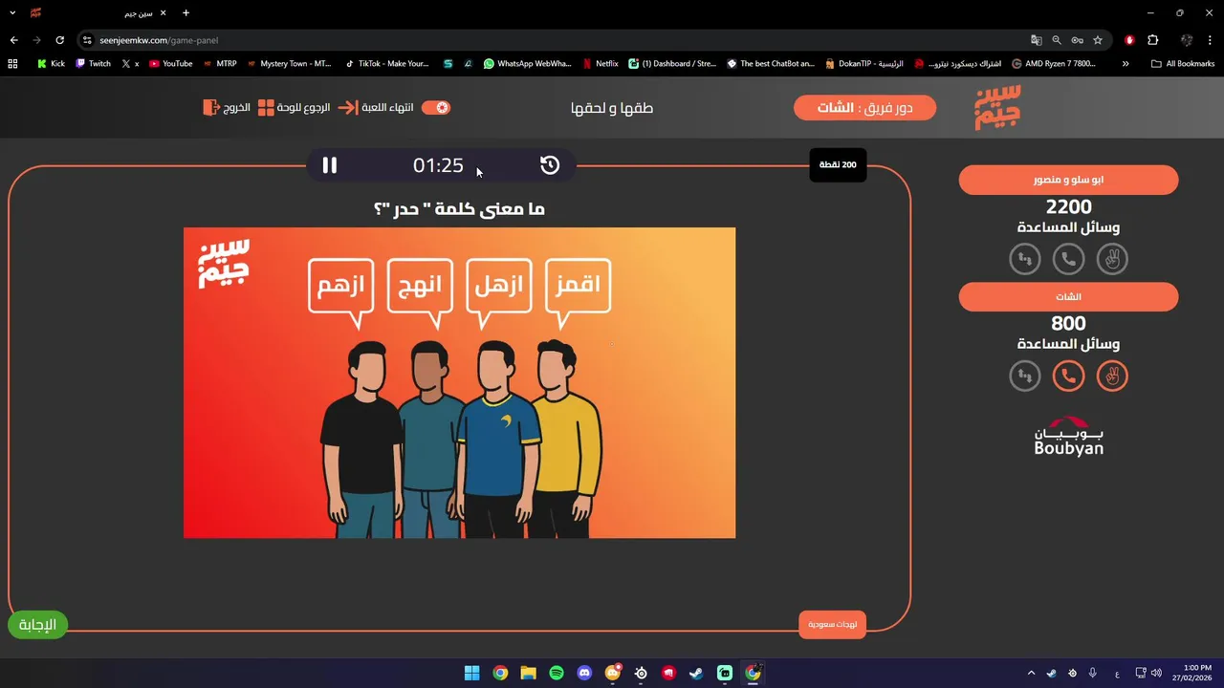
Task: Open the browser extensions puzzle icon
Action: tap(1152, 40)
